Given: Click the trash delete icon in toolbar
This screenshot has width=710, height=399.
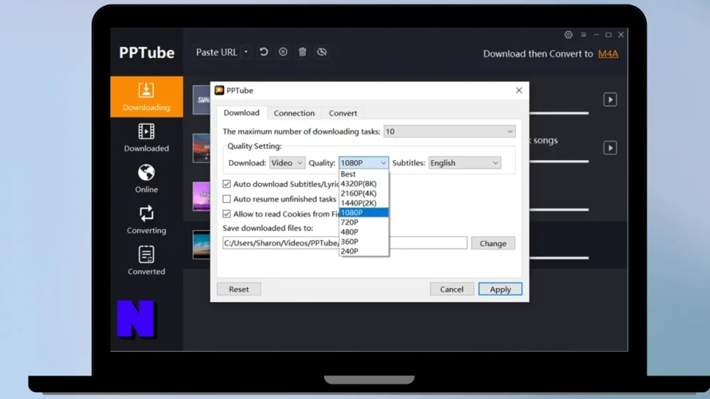Looking at the screenshot, I should tap(302, 52).
